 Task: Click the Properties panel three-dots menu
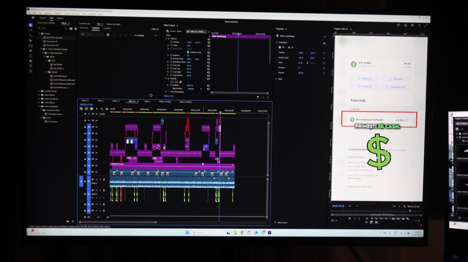click(x=324, y=36)
